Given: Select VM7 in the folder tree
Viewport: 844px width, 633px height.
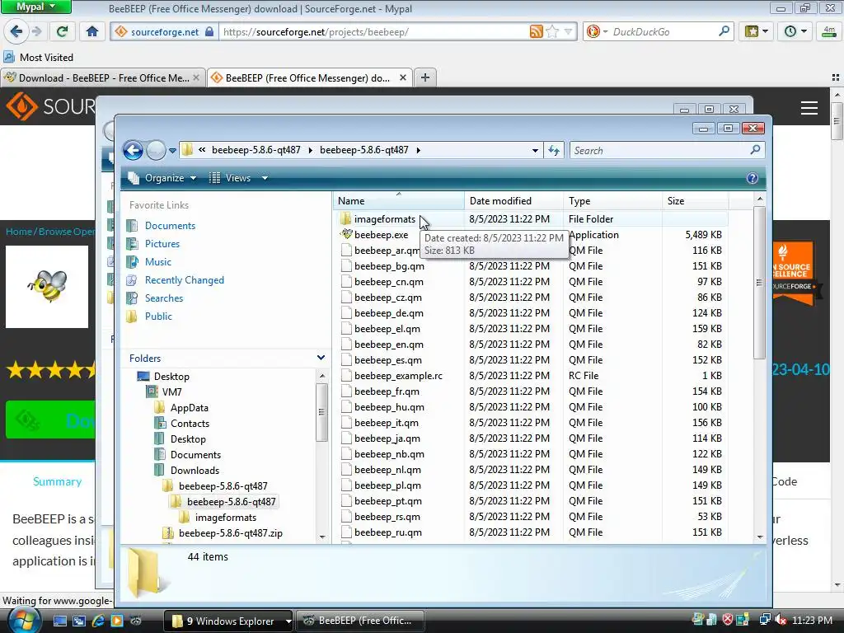Looking at the screenshot, I should click(x=171, y=392).
